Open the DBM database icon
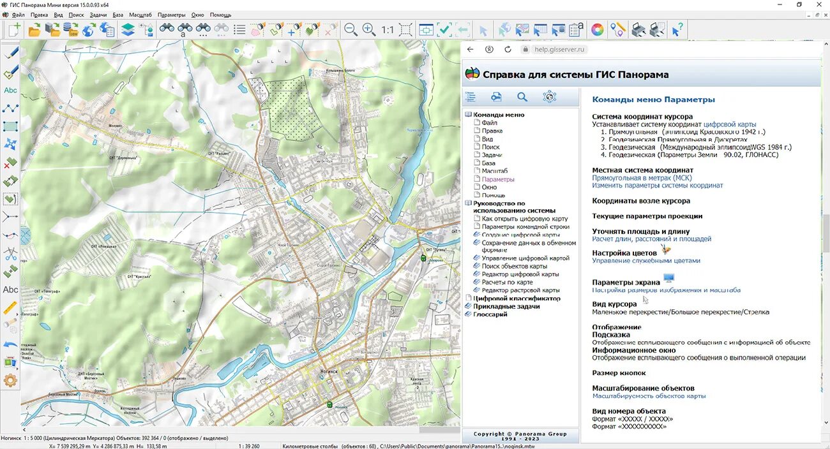Image resolution: width=830 pixels, height=449 pixels. tap(70, 29)
